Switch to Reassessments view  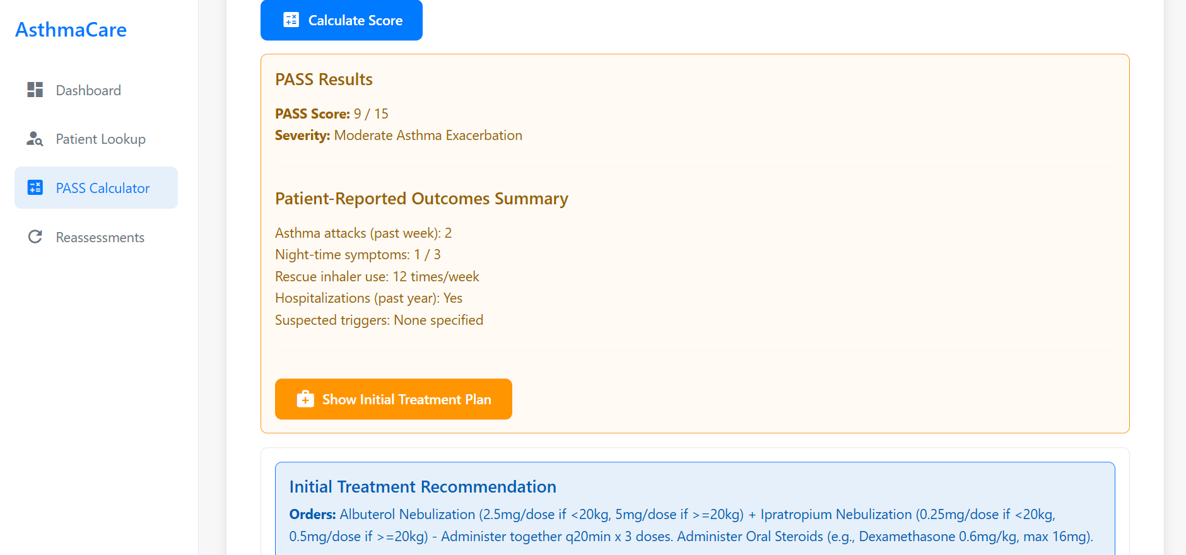[99, 237]
